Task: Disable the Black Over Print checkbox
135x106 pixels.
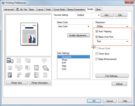Action: pos(97,37)
